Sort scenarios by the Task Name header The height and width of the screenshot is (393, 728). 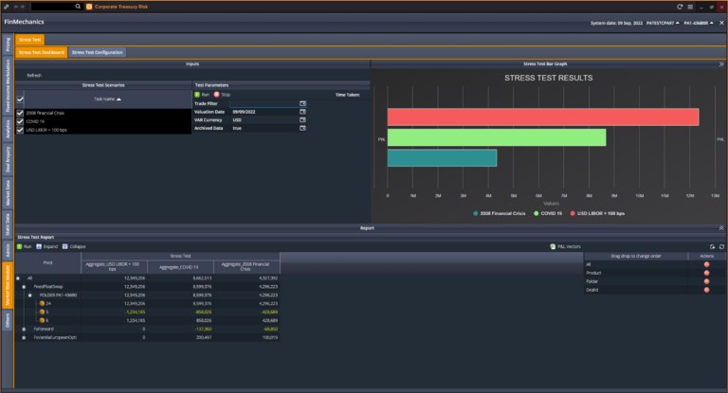coord(107,98)
